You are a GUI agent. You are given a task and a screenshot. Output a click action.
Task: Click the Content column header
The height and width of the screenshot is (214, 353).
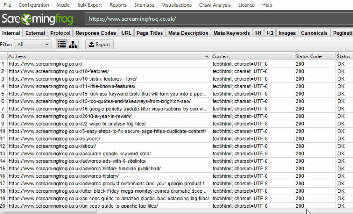point(252,56)
